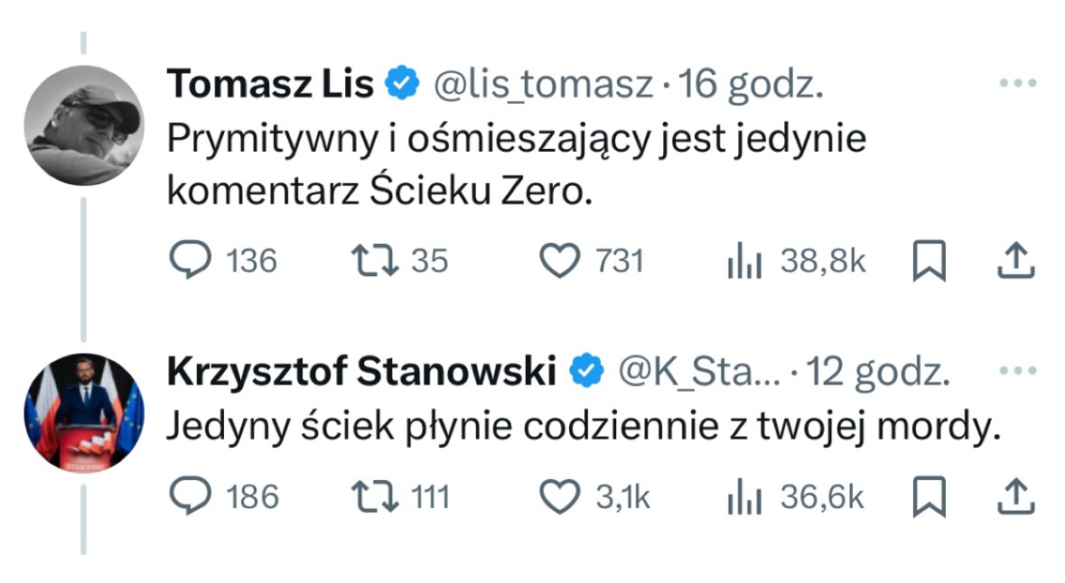Viewport: 1065px width, 583px height.
Task: Reply to Krzysztof Stanowski's tweet
Action: [x=191, y=495]
